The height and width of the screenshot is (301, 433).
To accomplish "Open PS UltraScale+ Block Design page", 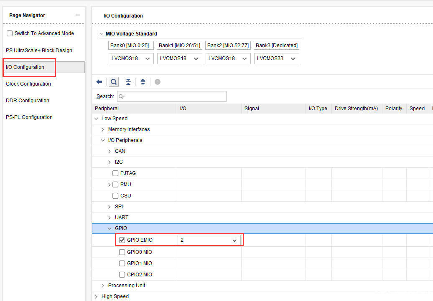I will click(39, 51).
